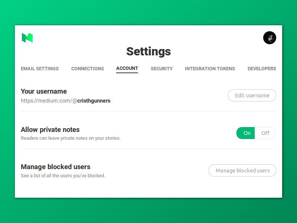Click the Your username heading
Screen dimensions: 297x223
pos(44,91)
